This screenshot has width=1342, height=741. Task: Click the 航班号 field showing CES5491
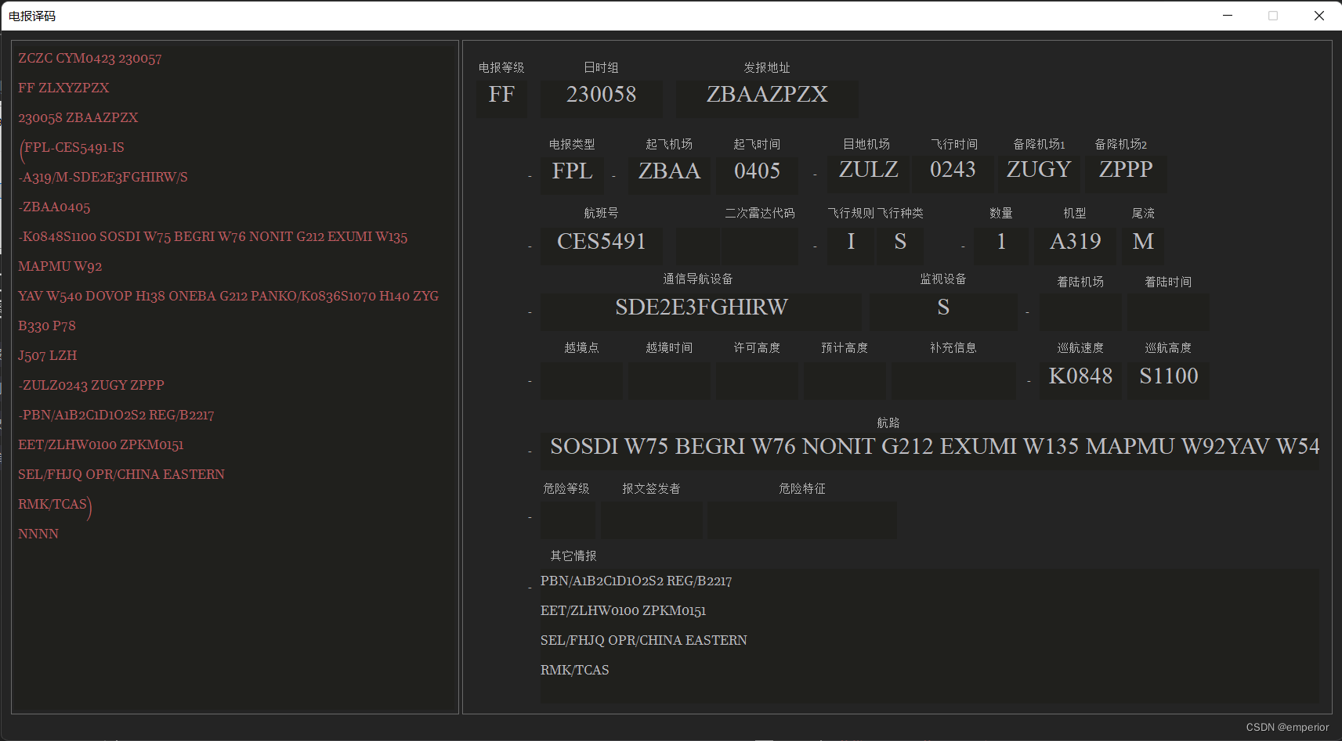(x=600, y=243)
